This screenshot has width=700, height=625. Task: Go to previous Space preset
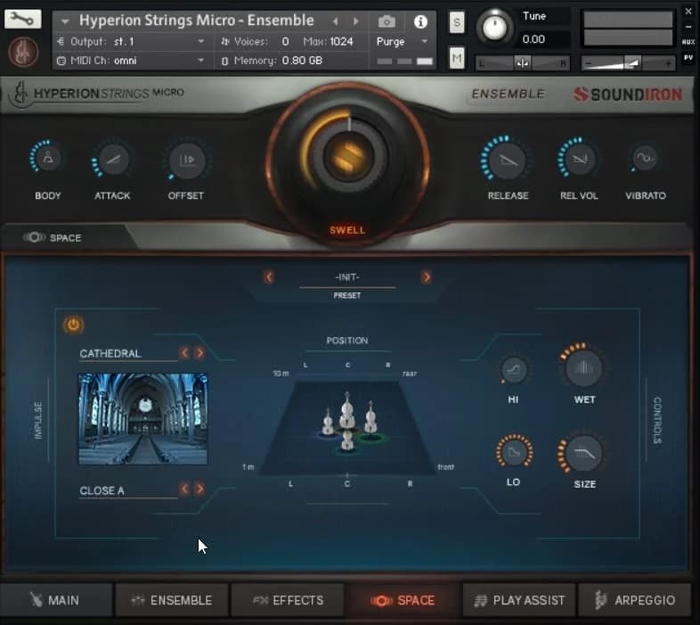269,277
